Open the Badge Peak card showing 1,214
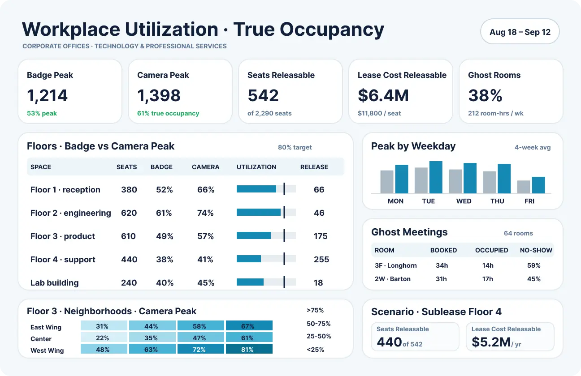This screenshot has height=376, width=581. pyautogui.click(x=70, y=91)
